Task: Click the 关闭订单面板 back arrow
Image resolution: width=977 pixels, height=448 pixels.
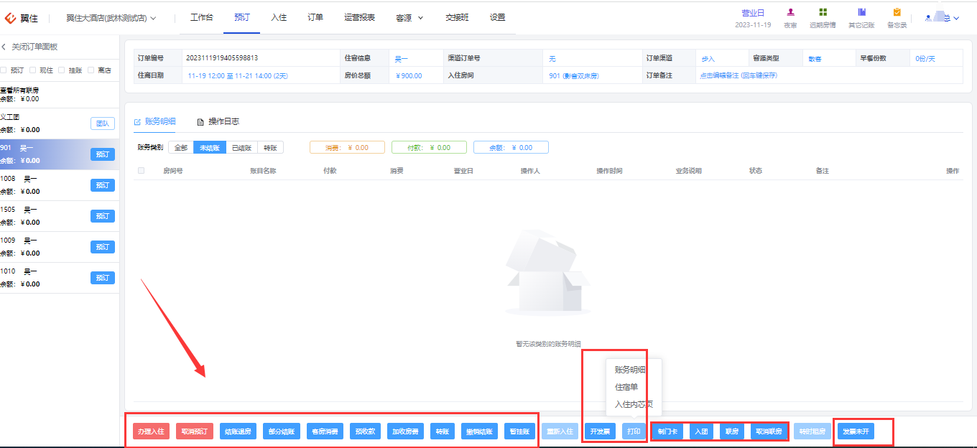Action: click(x=4, y=47)
